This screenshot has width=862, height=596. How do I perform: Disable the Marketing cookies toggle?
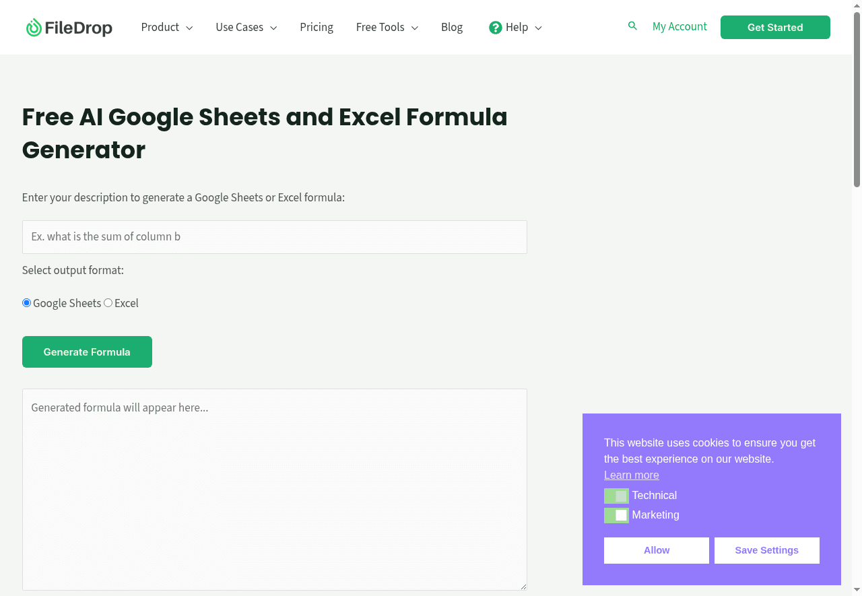coord(616,516)
